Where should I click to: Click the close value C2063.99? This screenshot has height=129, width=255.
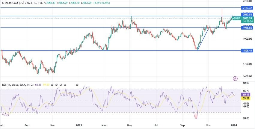(x=86, y=3)
